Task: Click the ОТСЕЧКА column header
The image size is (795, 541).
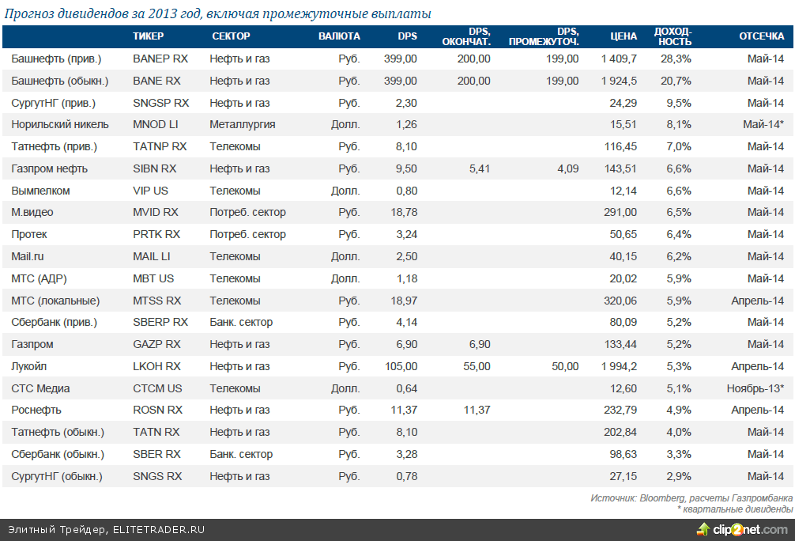Action: coord(761,36)
